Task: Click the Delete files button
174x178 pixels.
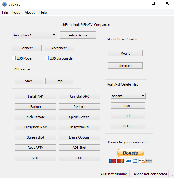Action: [x=128, y=126]
